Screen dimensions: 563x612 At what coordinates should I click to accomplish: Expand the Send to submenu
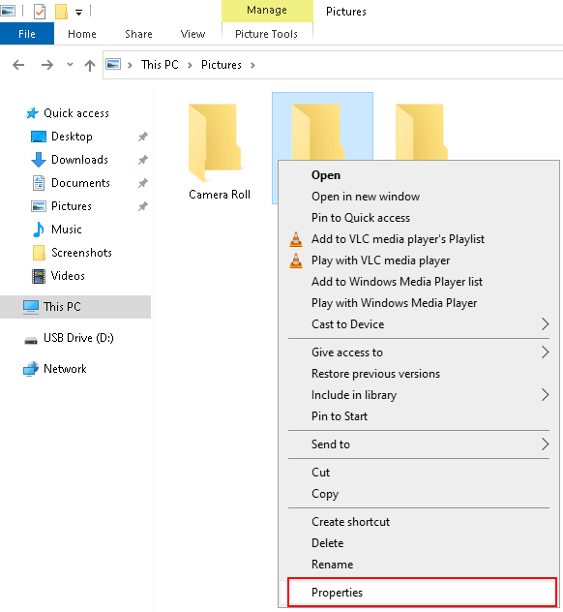(x=419, y=444)
